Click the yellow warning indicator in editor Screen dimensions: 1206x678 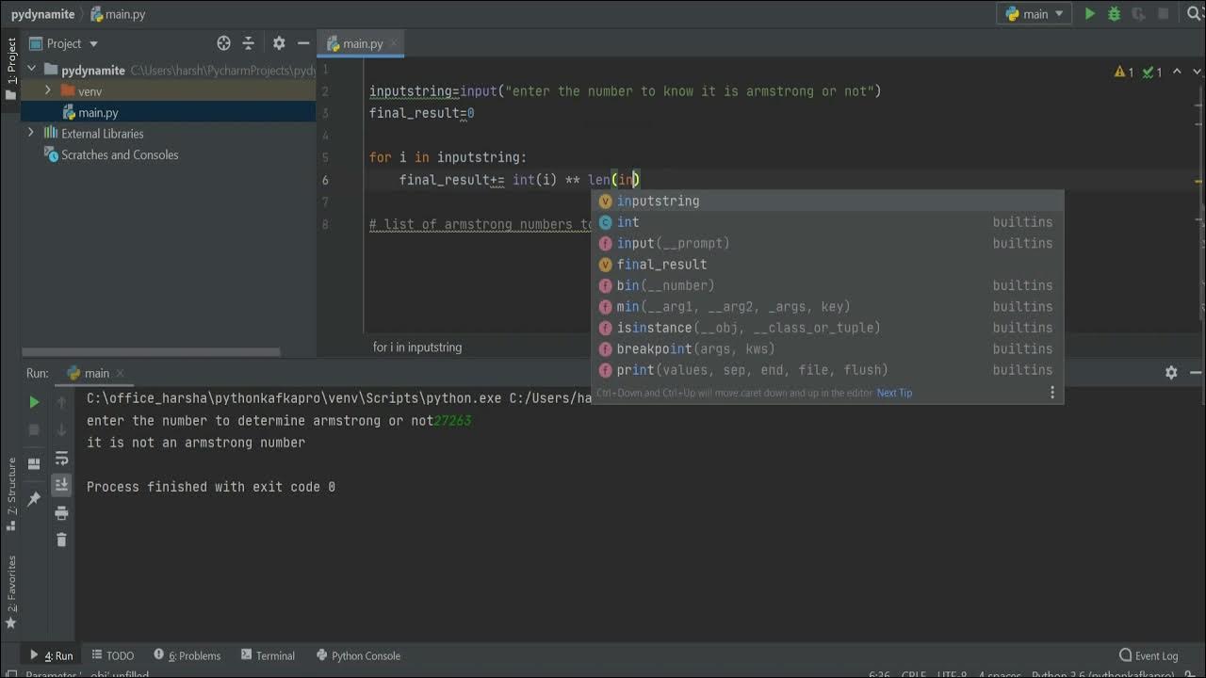click(1124, 72)
